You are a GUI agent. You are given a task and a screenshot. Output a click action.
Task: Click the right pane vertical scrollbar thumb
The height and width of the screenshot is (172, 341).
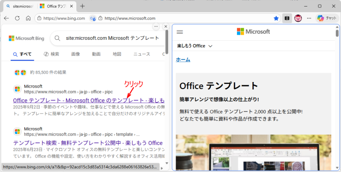(x=337, y=33)
